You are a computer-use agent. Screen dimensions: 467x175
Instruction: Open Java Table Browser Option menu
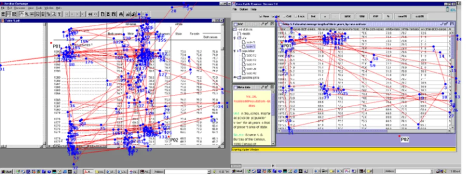coord(243,9)
